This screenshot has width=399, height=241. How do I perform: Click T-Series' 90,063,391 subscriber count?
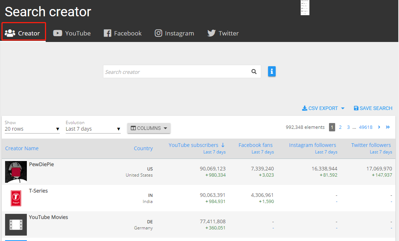(213, 195)
